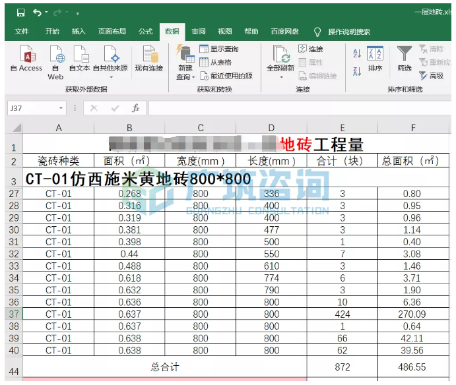The image size is (456, 385).
Task: Click 清除 filter button
Action: pos(432,49)
